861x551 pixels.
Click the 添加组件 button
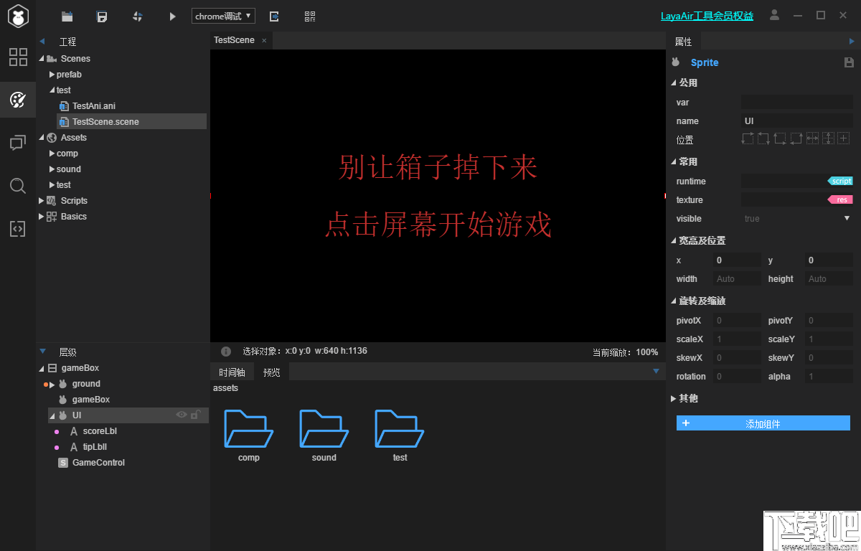(x=763, y=423)
